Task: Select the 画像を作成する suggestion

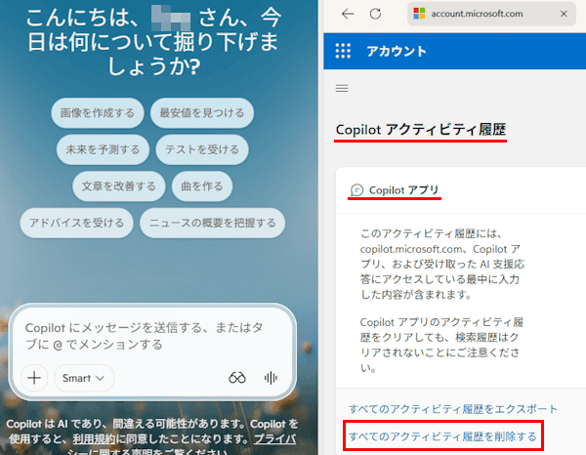Action: click(97, 113)
